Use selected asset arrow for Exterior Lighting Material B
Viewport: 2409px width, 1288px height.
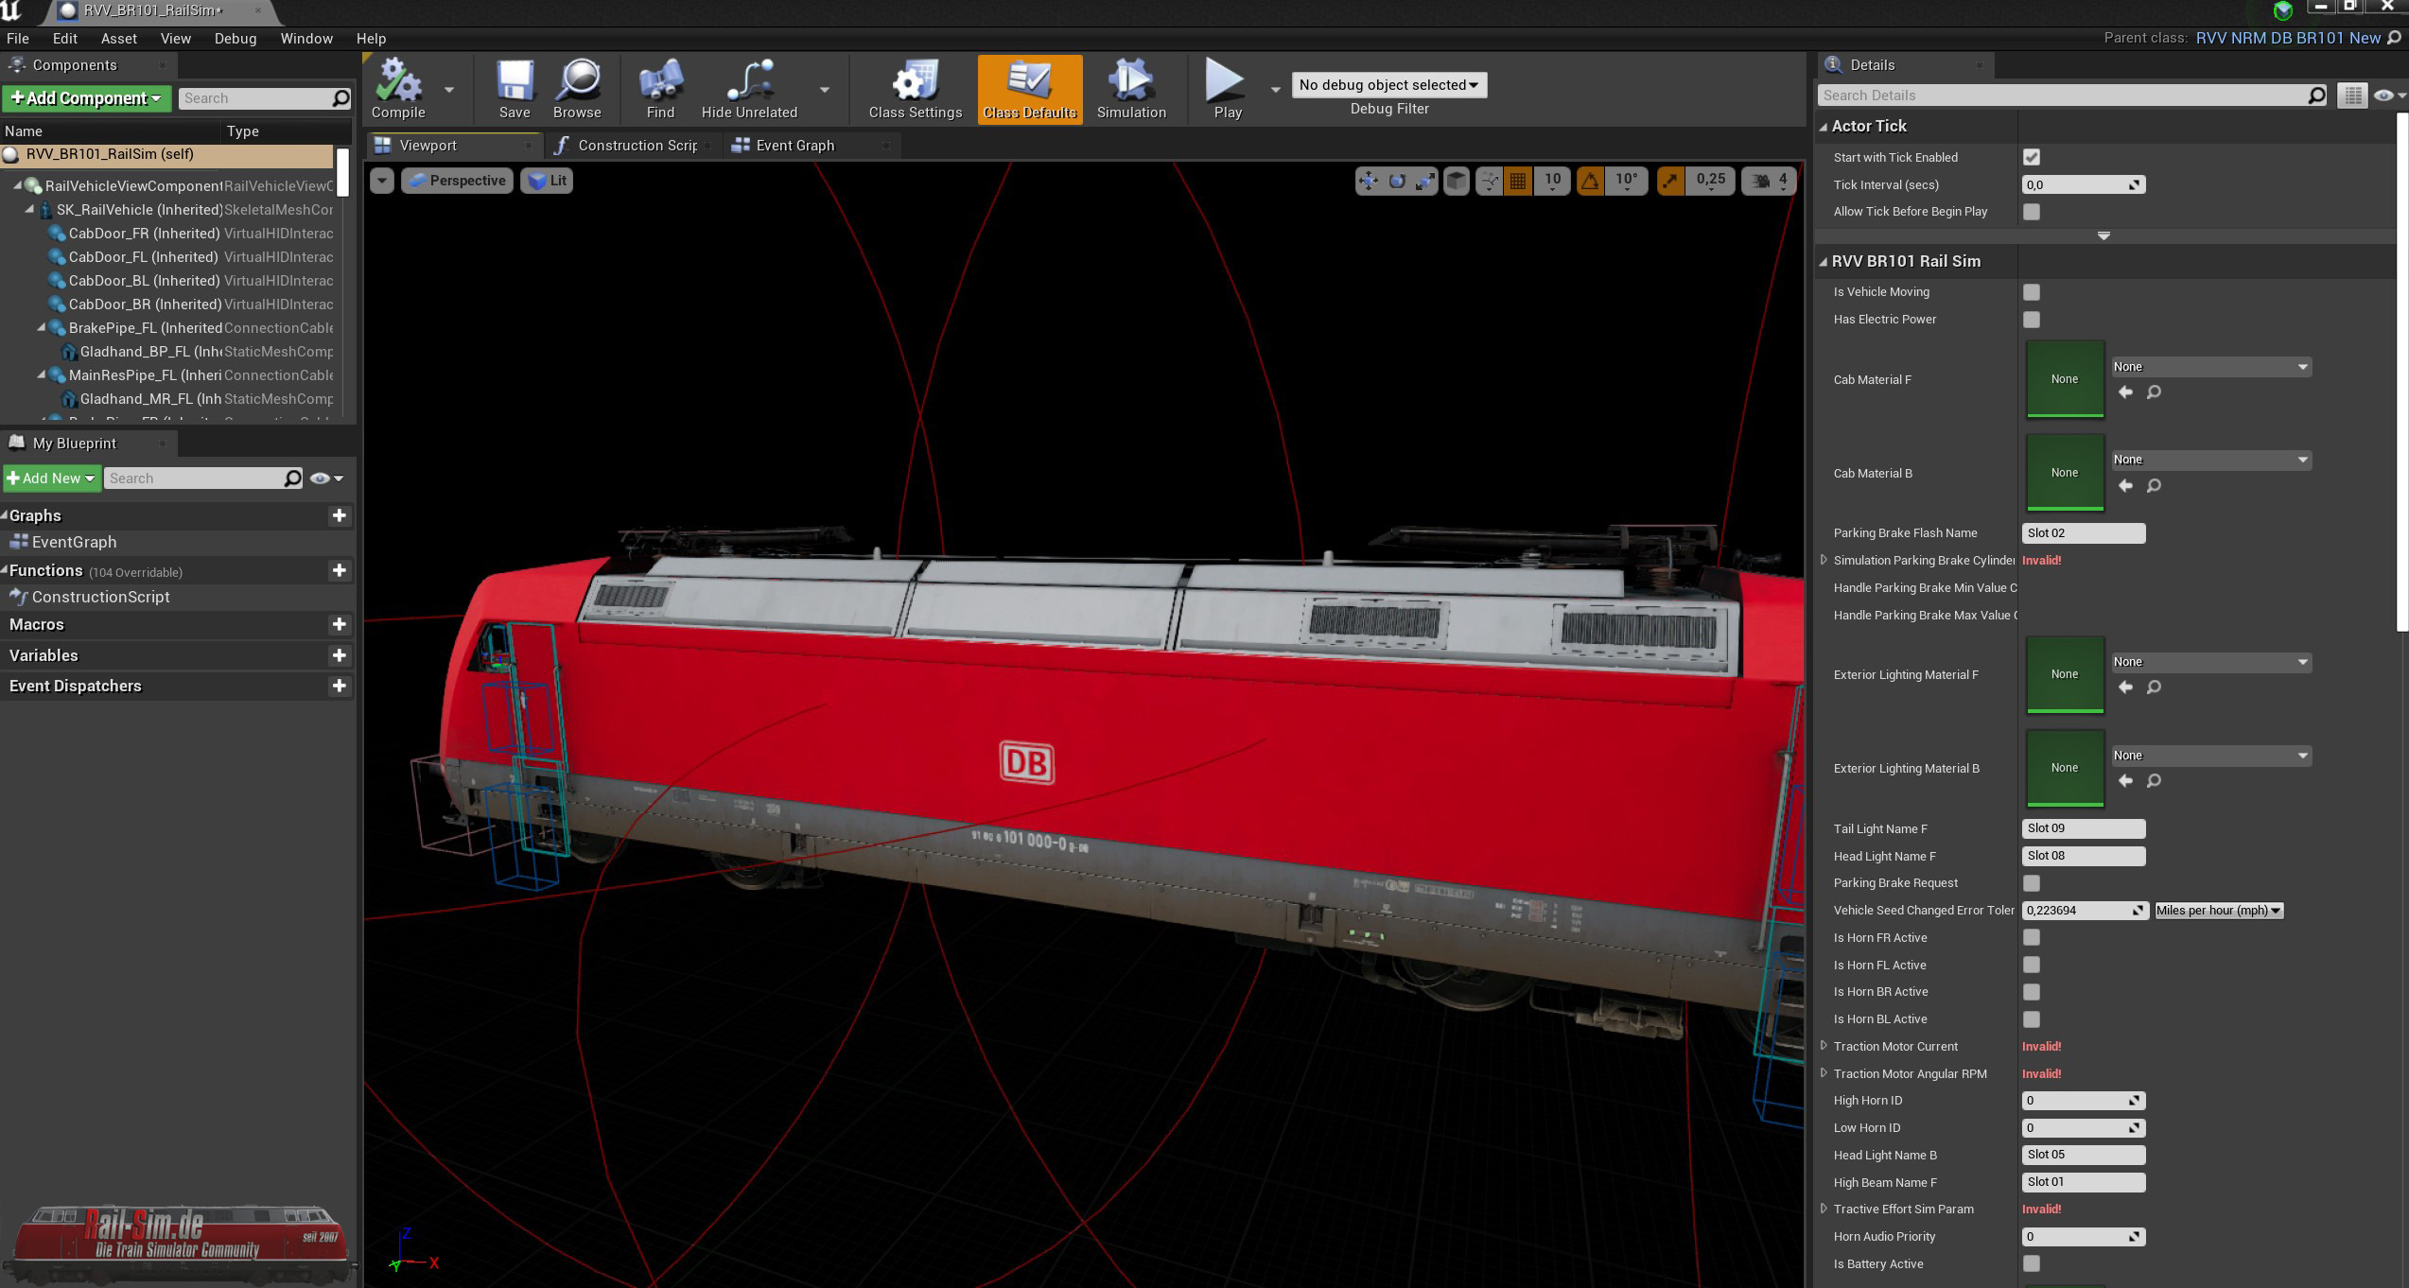2125,780
